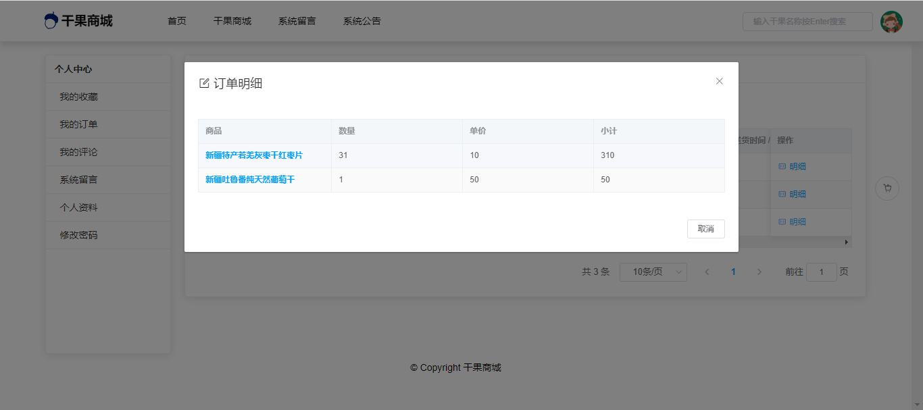Open 我的收藏 in sidebar

pyautogui.click(x=78, y=97)
